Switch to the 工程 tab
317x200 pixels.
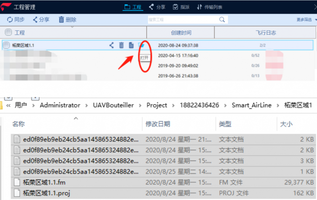(133, 7)
